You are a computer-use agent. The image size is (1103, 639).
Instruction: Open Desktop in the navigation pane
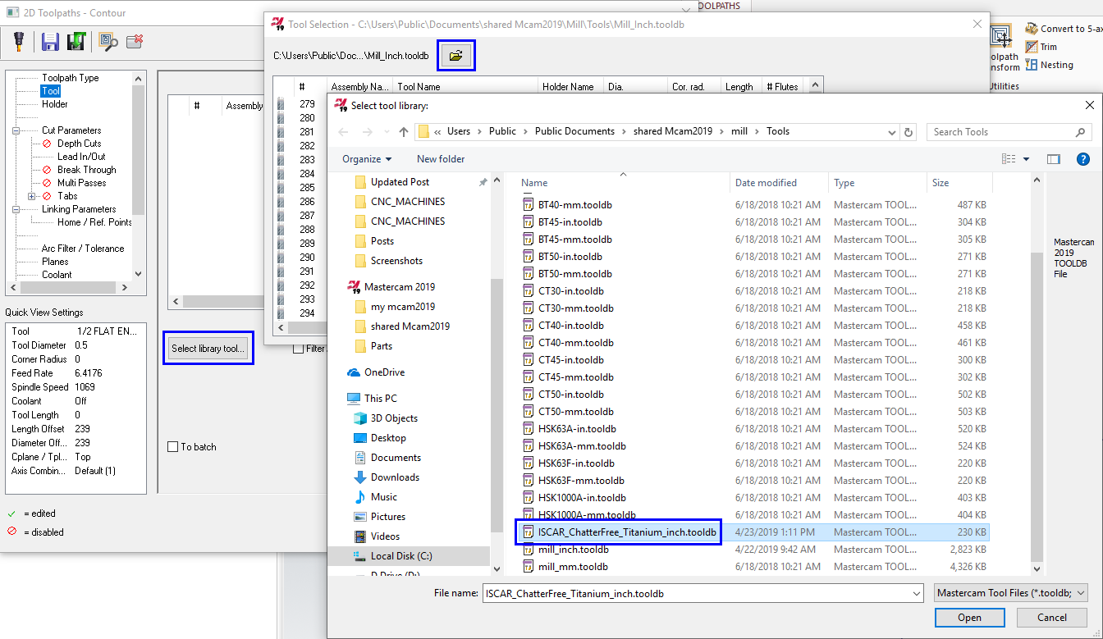point(388,438)
